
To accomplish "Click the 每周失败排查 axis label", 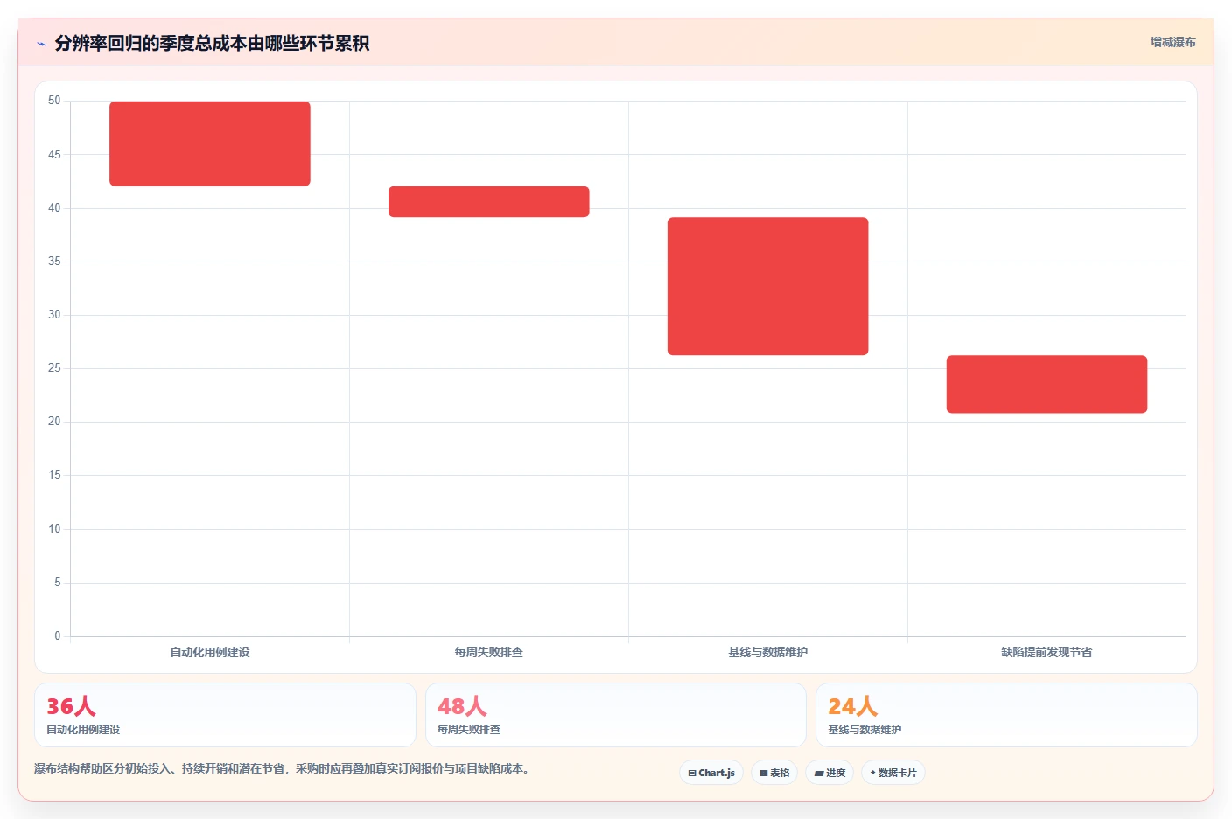I will pos(489,652).
